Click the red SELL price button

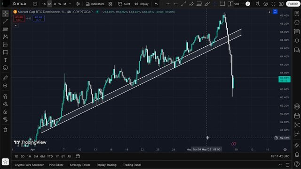pyautogui.click(x=19, y=19)
